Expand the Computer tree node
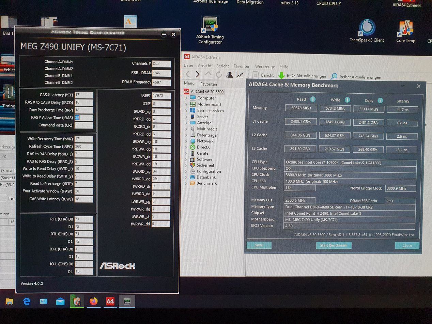Screen dimensions: 432x324 pos(186,98)
